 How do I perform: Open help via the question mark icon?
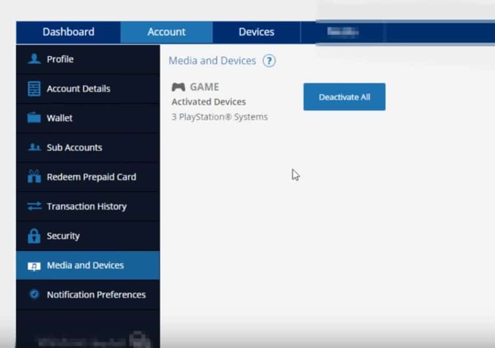[269, 61]
